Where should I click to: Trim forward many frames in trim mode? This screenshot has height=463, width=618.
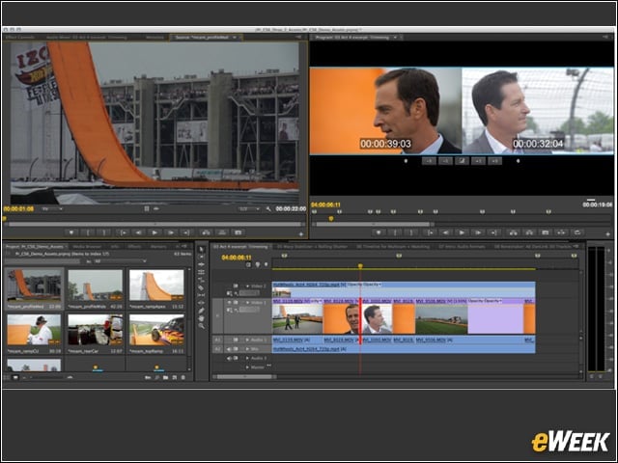494,161
